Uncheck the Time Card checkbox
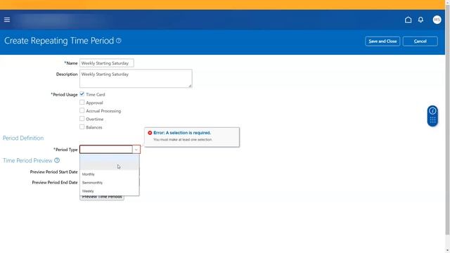Screen dimensions: 450x253 82,94
